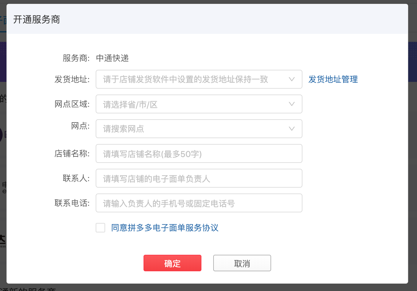This screenshot has height=291, width=417.
Task: Click the 中通快递 service provider text
Action: tap(112, 58)
